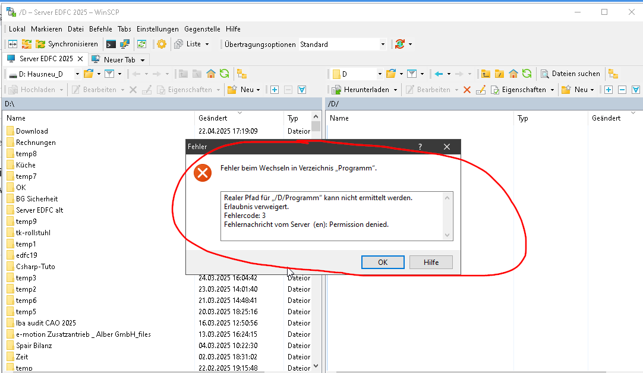Open the terminal console icon in toolbar
Screen dimensions: 643x373
(x=111, y=44)
